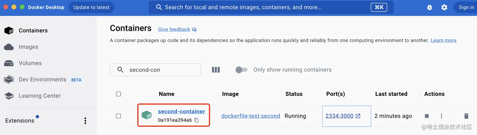Image resolution: width=477 pixels, height=135 pixels.
Task: Click the container search field
Action: point(161,70)
